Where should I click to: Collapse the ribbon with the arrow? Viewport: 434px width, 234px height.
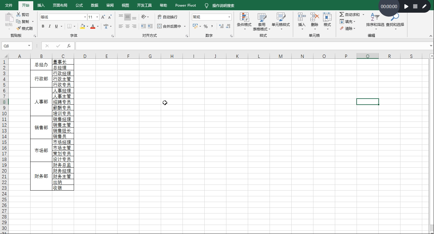[x=431, y=36]
